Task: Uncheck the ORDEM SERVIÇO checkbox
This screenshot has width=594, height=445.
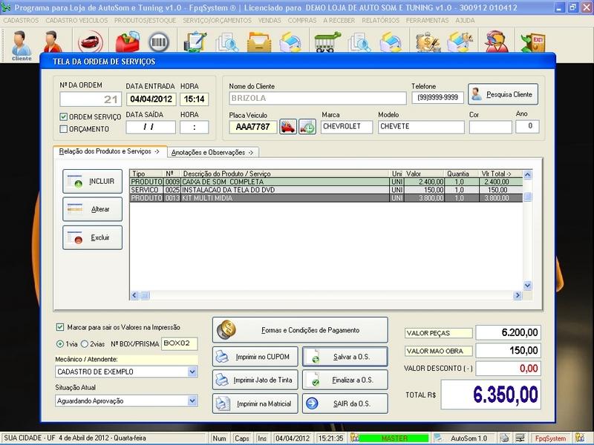Action: click(x=64, y=117)
